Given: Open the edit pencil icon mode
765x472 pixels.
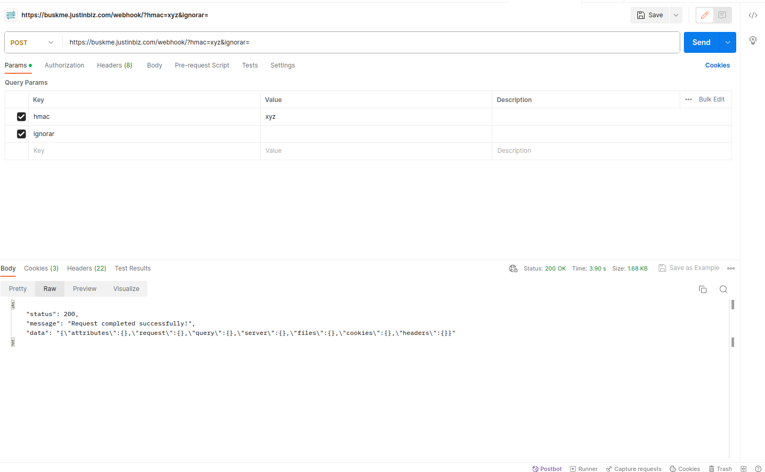Looking at the screenshot, I should click(x=705, y=15).
